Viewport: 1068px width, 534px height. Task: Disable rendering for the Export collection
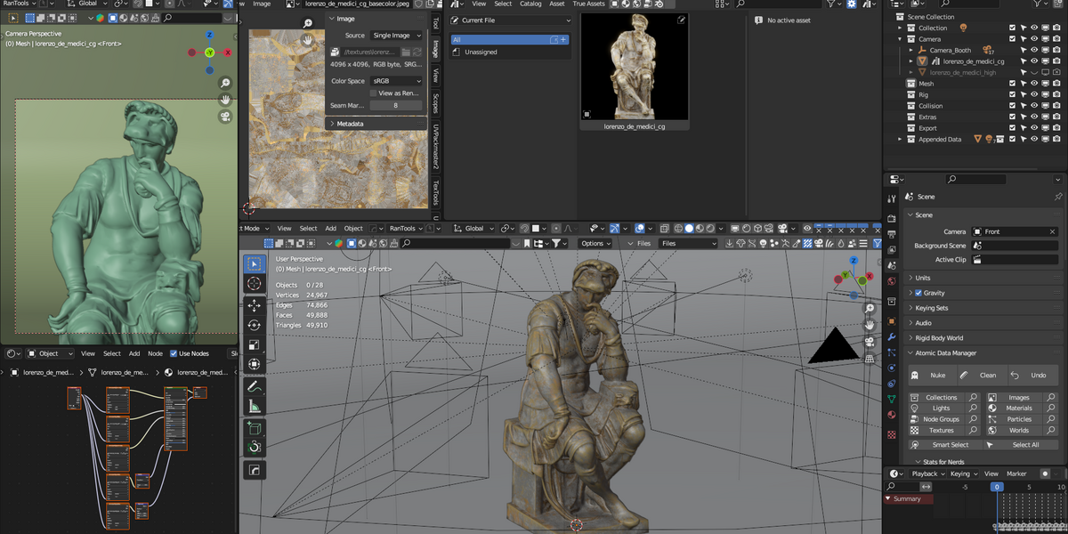tap(1055, 128)
